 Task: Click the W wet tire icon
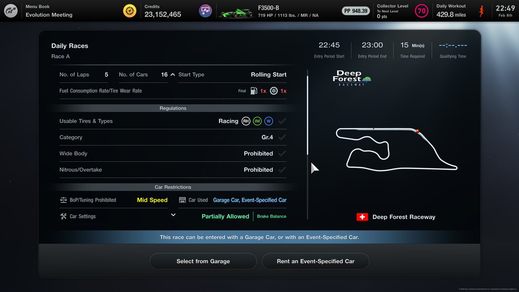pyautogui.click(x=269, y=121)
